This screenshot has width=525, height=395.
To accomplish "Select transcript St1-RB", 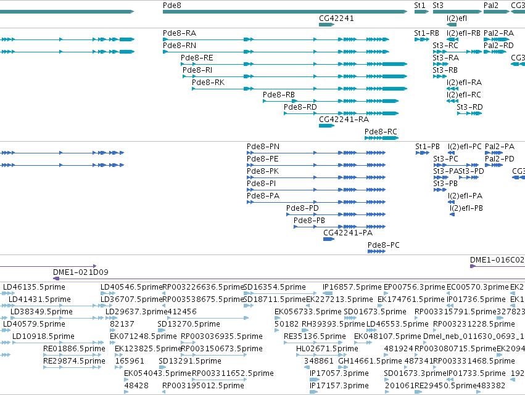I will (x=422, y=39).
